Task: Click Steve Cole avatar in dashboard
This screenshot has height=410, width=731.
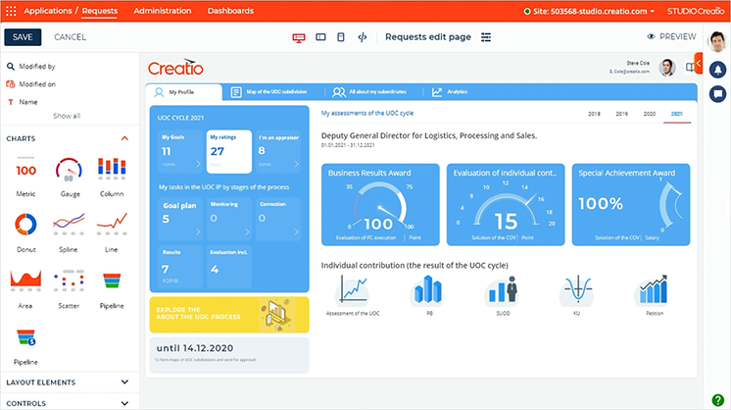Action: pos(667,67)
